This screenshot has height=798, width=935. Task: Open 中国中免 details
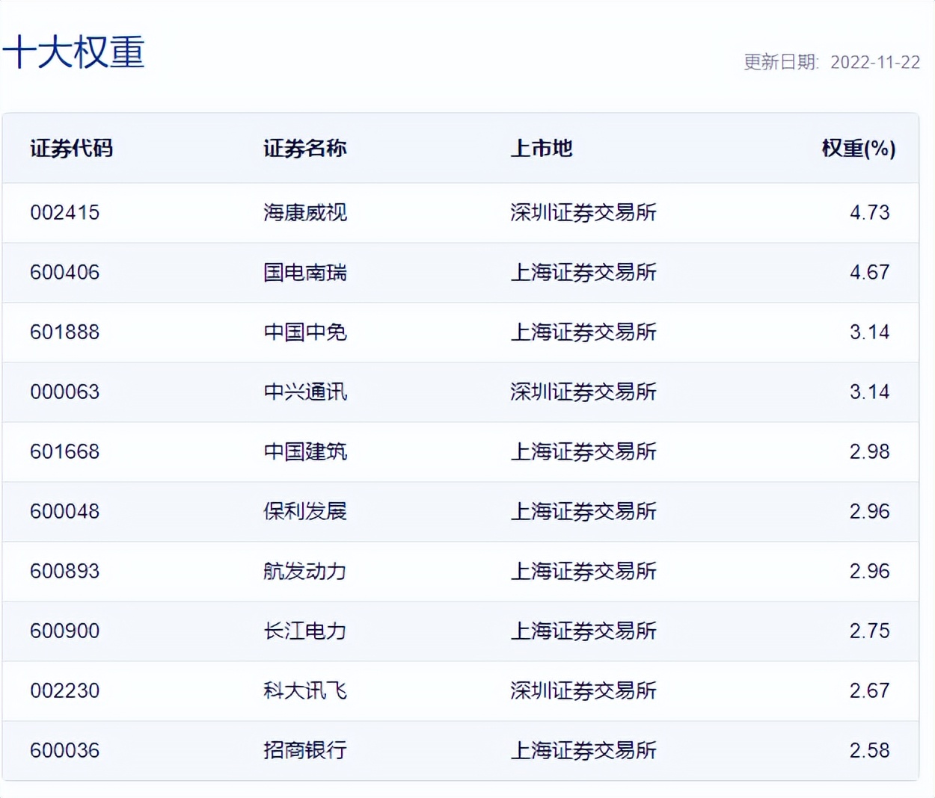point(304,332)
